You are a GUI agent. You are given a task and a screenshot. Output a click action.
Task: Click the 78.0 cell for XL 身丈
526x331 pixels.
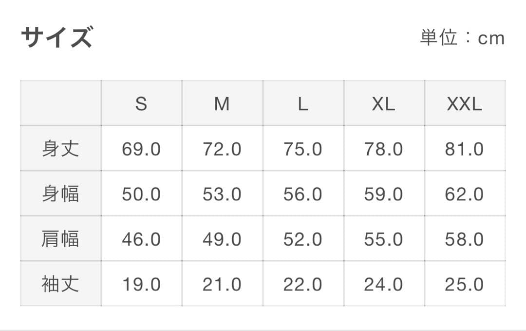(384, 149)
